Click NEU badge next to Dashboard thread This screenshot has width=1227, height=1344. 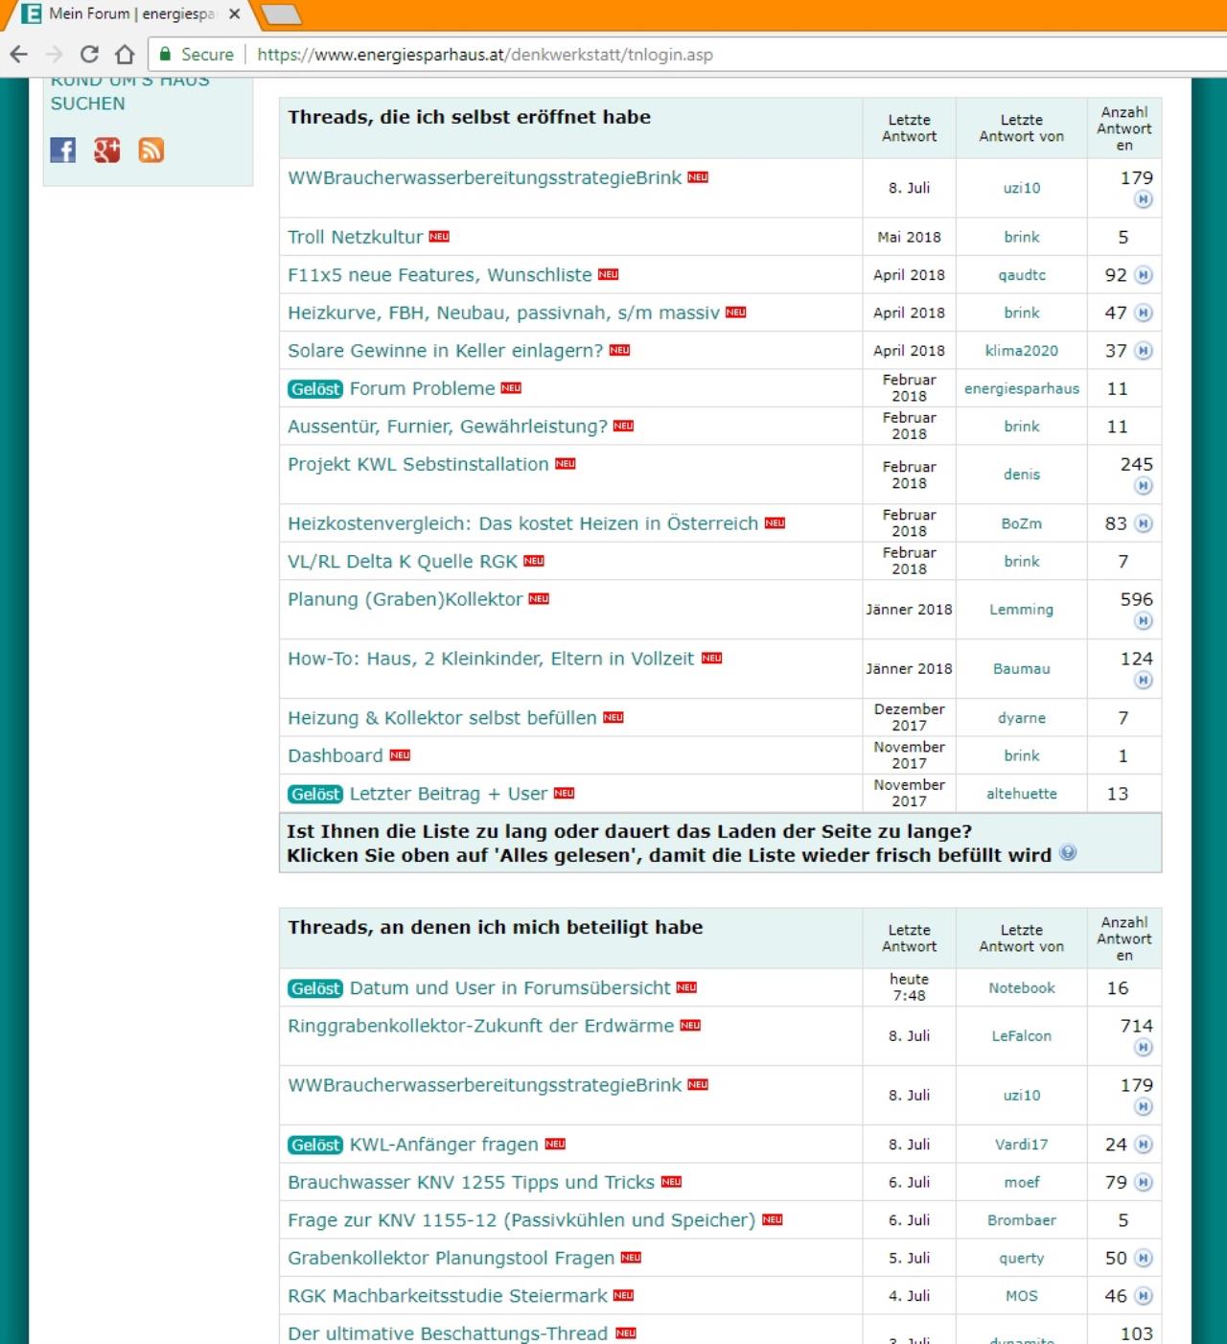(x=400, y=755)
